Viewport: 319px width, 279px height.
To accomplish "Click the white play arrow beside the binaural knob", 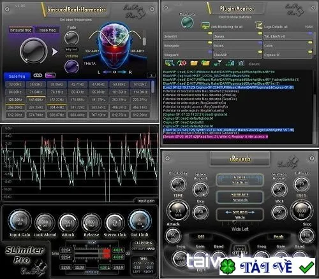I will click(x=55, y=52).
